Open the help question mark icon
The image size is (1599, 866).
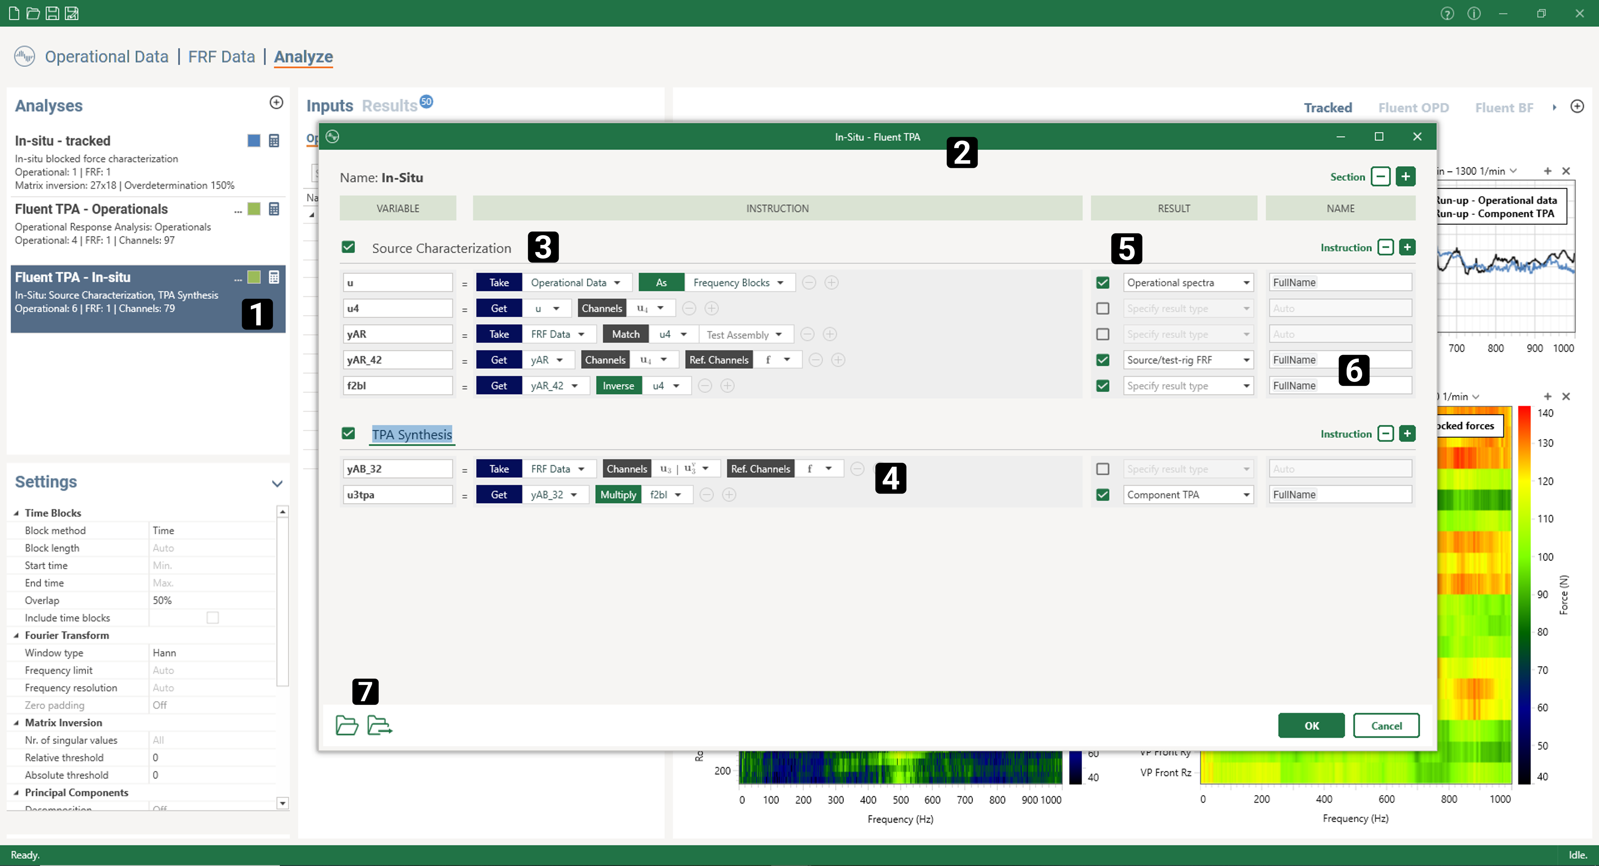tap(1447, 13)
